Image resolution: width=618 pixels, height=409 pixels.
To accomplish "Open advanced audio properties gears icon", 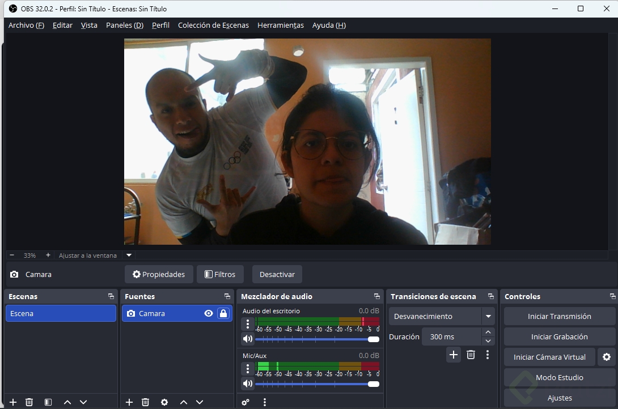I will [245, 402].
